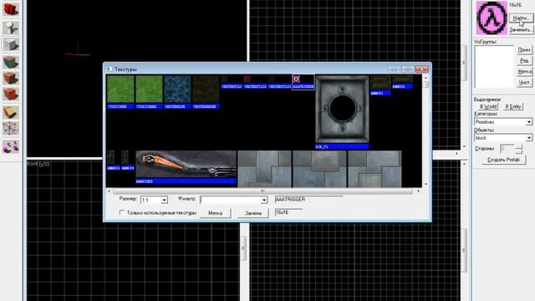This screenshot has width=535, height=301.
Task: Toggle the multicolored texture application tool
Action: [11, 63]
